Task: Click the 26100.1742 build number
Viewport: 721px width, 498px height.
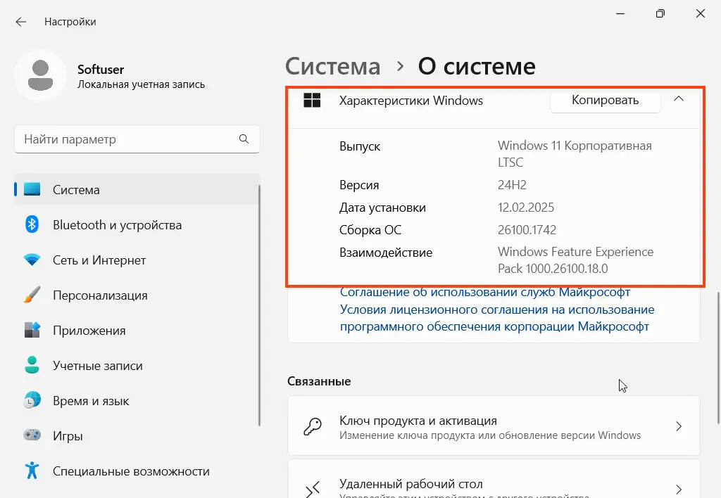Action: (x=527, y=230)
